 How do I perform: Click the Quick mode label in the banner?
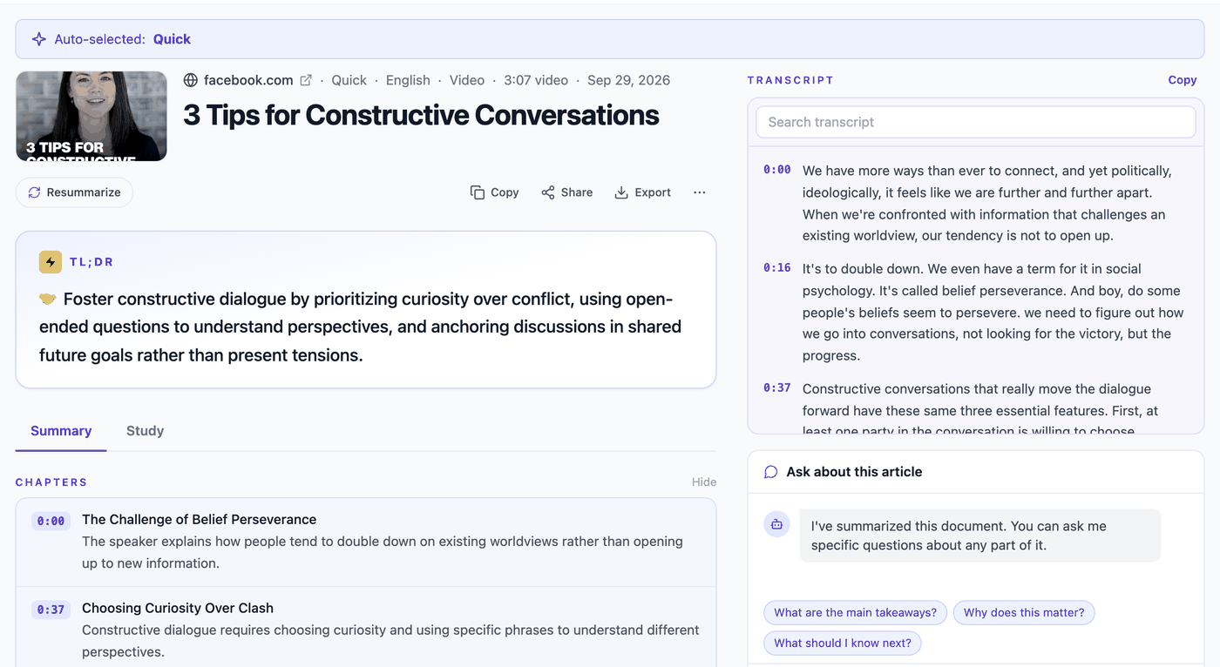click(x=172, y=39)
